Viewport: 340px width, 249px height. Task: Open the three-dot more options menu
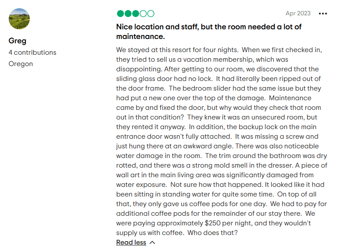323,14
